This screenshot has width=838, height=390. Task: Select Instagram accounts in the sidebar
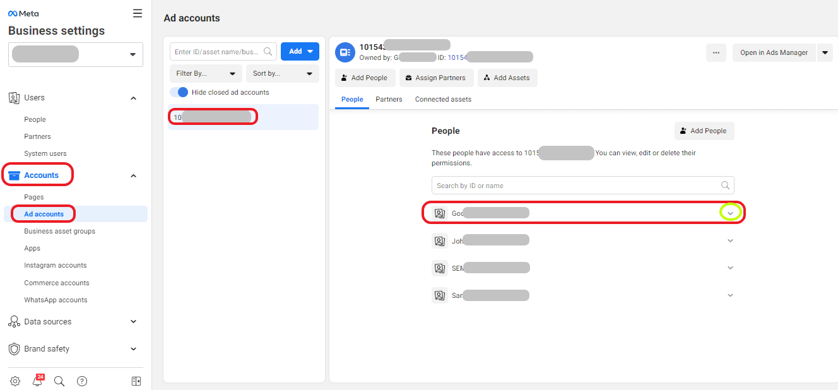tap(56, 266)
